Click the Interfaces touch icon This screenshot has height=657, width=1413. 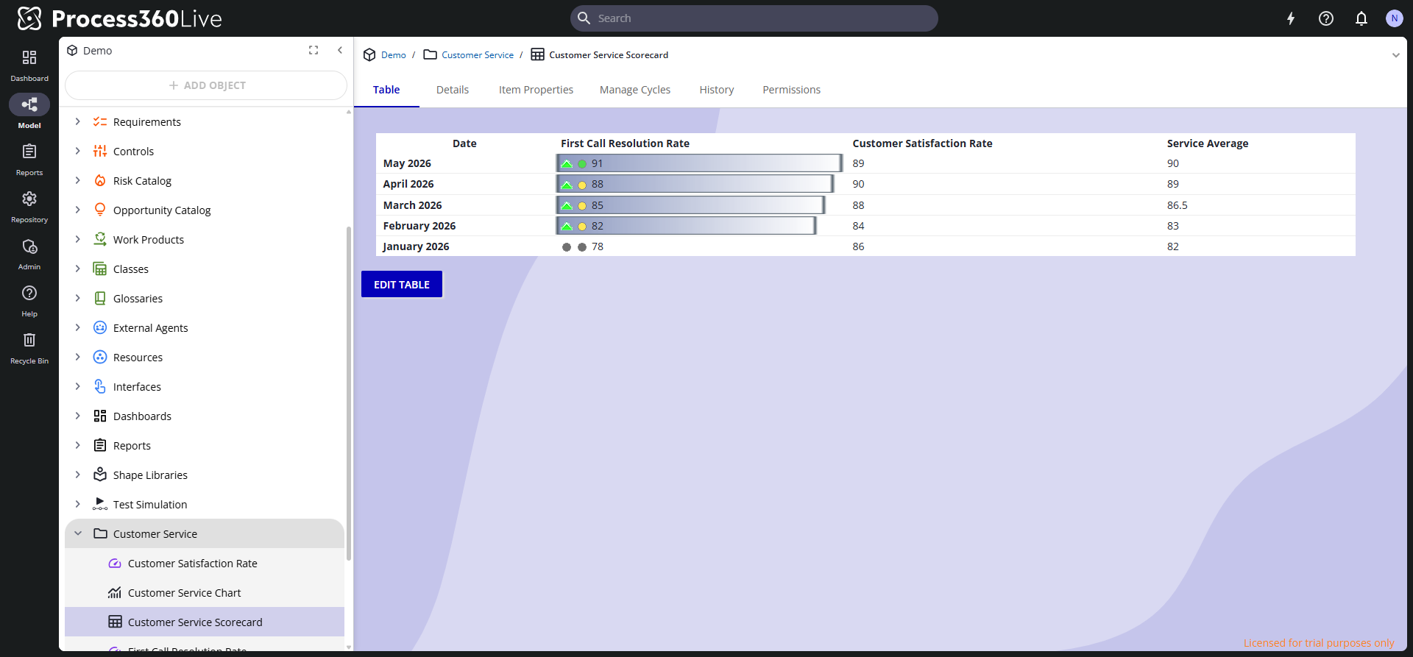[x=100, y=386]
